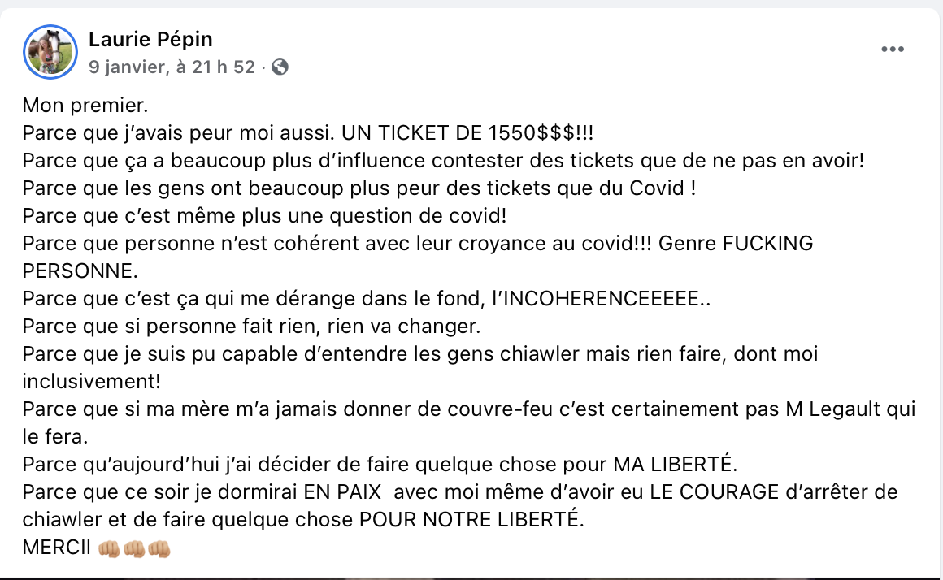This screenshot has width=943, height=580.
Task: Open Laurie Pépin's profile picture
Action: click(50, 52)
